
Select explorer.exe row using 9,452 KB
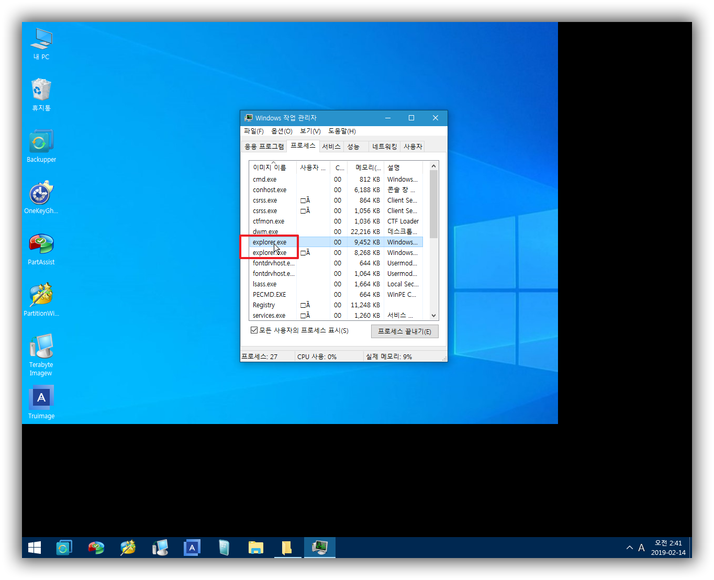pyautogui.click(x=336, y=242)
